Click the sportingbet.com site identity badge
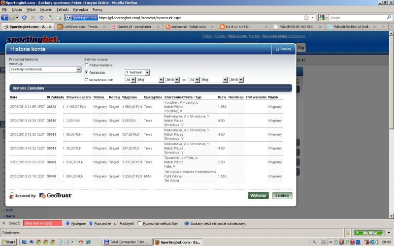 tap(82, 18)
